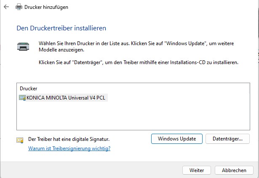Go back using the arrow icon
Screen dimensions: 259x178
[x=6, y=7]
